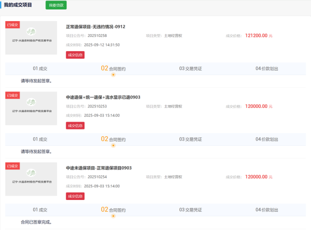Click orange step marker under first 合同签约
The image size is (311, 230).
(x=113, y=75)
